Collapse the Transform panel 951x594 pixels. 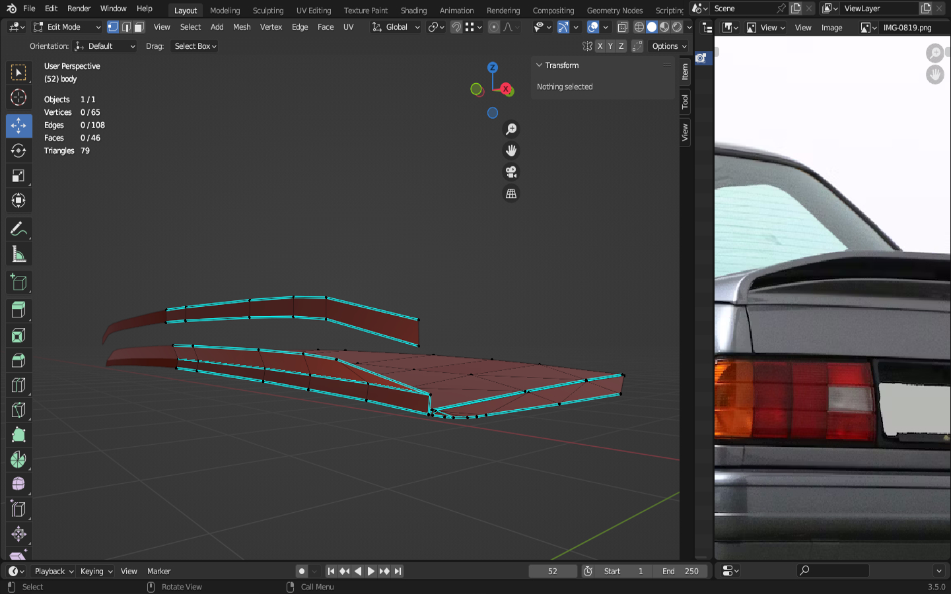(x=540, y=65)
